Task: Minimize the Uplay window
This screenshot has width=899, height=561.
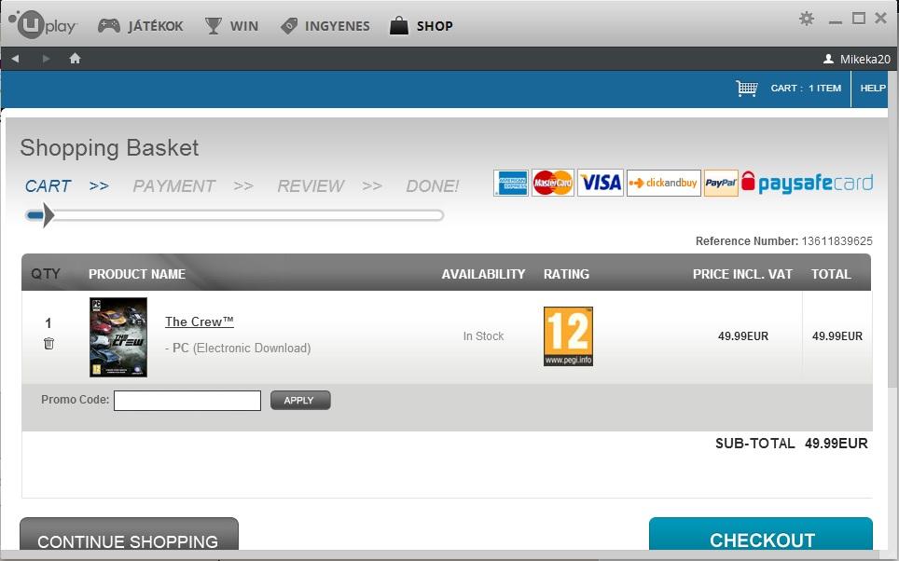Action: tap(836, 21)
